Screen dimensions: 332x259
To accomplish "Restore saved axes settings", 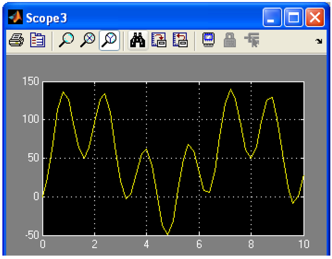I will [x=180, y=41].
